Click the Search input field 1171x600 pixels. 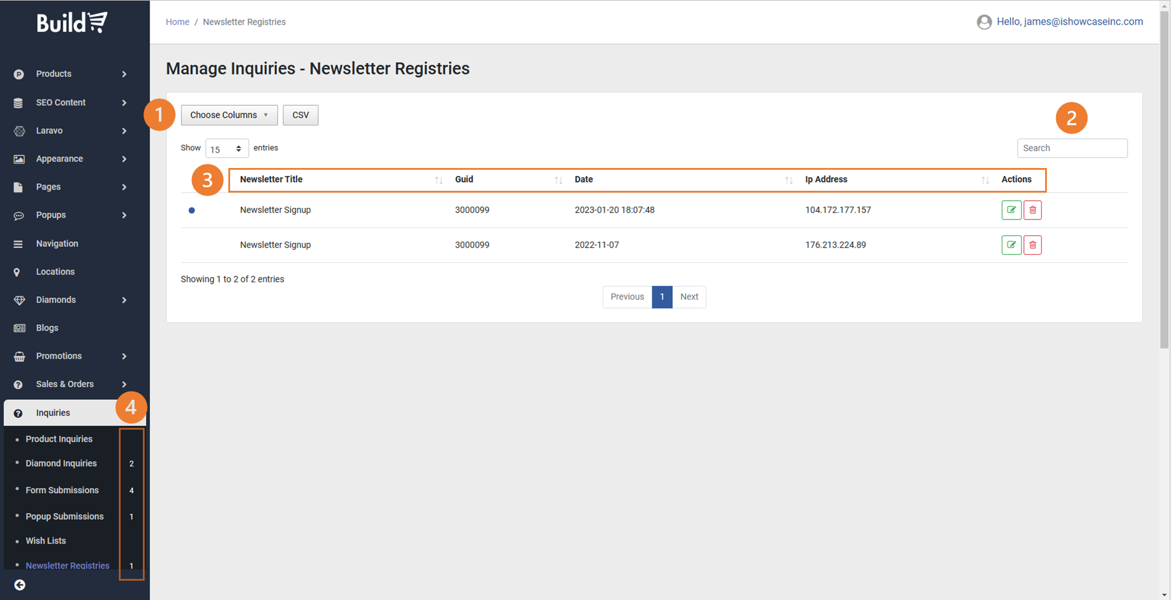coord(1071,148)
